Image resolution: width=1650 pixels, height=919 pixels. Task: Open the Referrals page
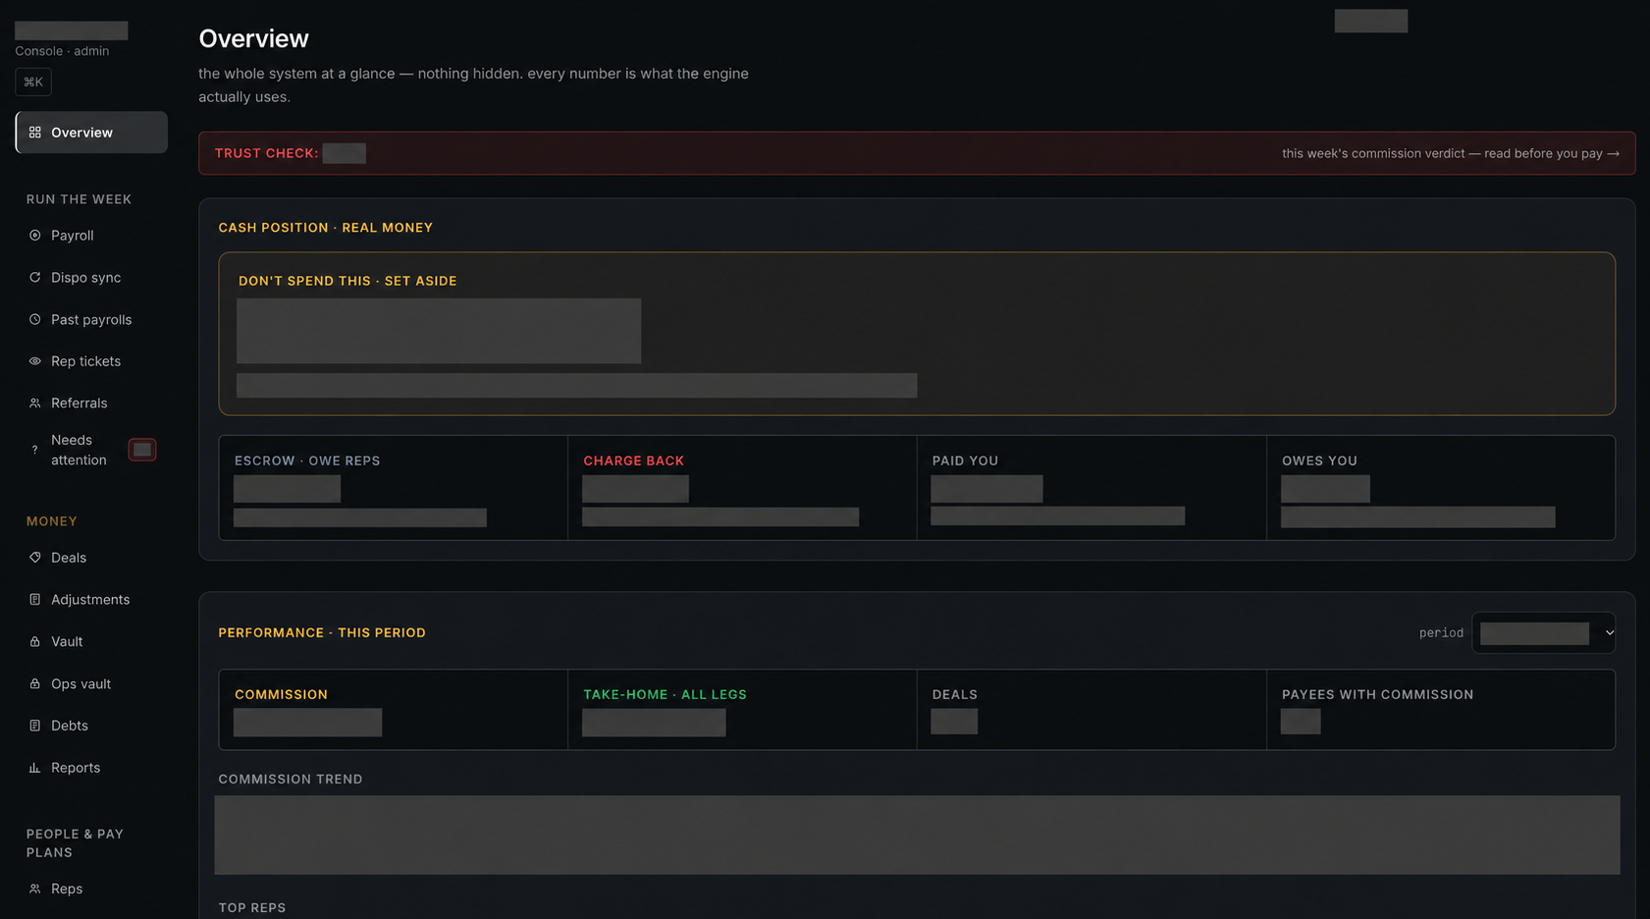[x=91, y=404]
